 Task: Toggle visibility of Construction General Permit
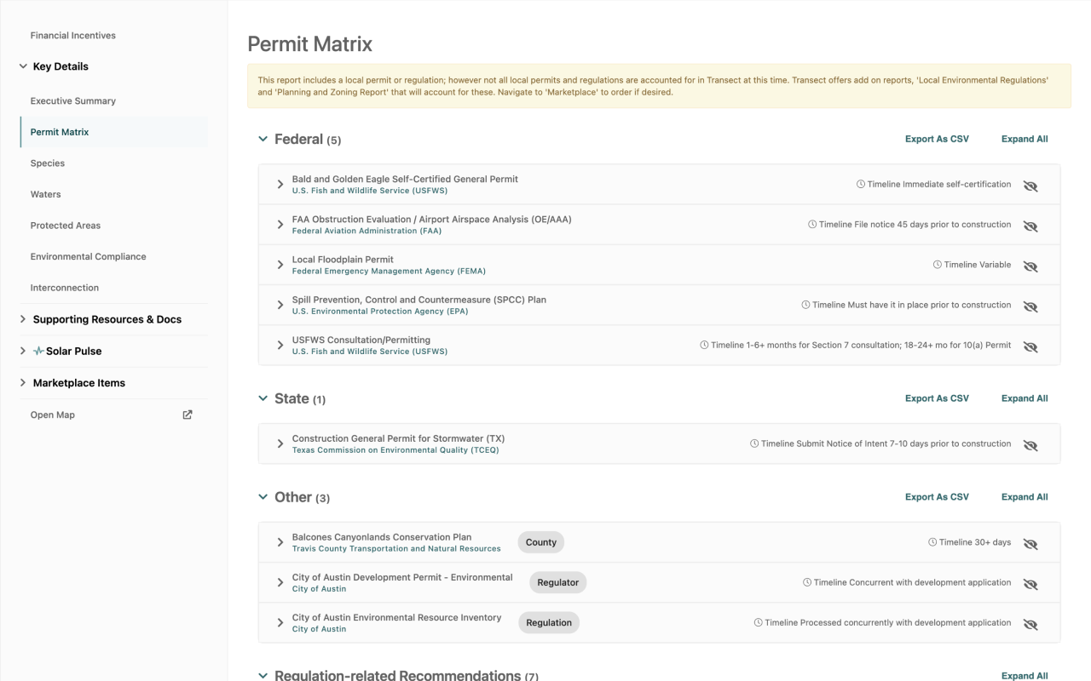(1030, 445)
